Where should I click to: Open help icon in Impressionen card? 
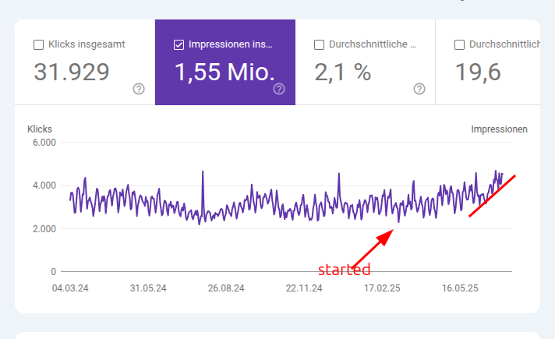point(279,89)
